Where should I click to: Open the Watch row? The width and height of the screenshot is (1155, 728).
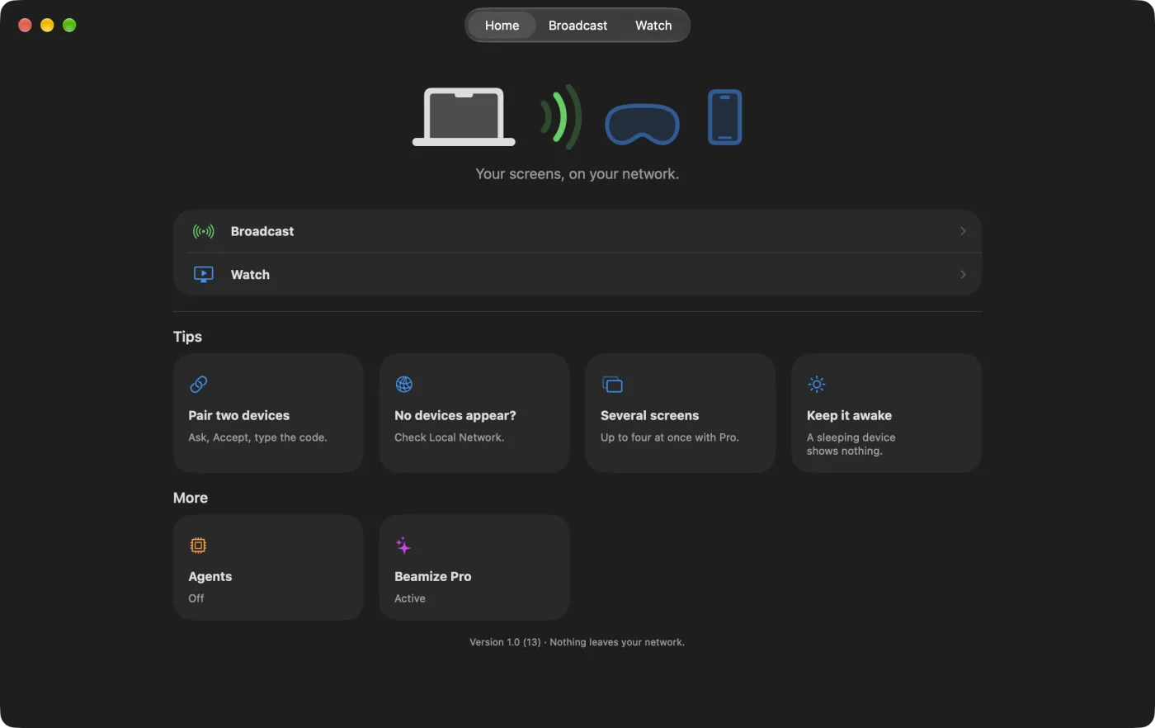[577, 274]
